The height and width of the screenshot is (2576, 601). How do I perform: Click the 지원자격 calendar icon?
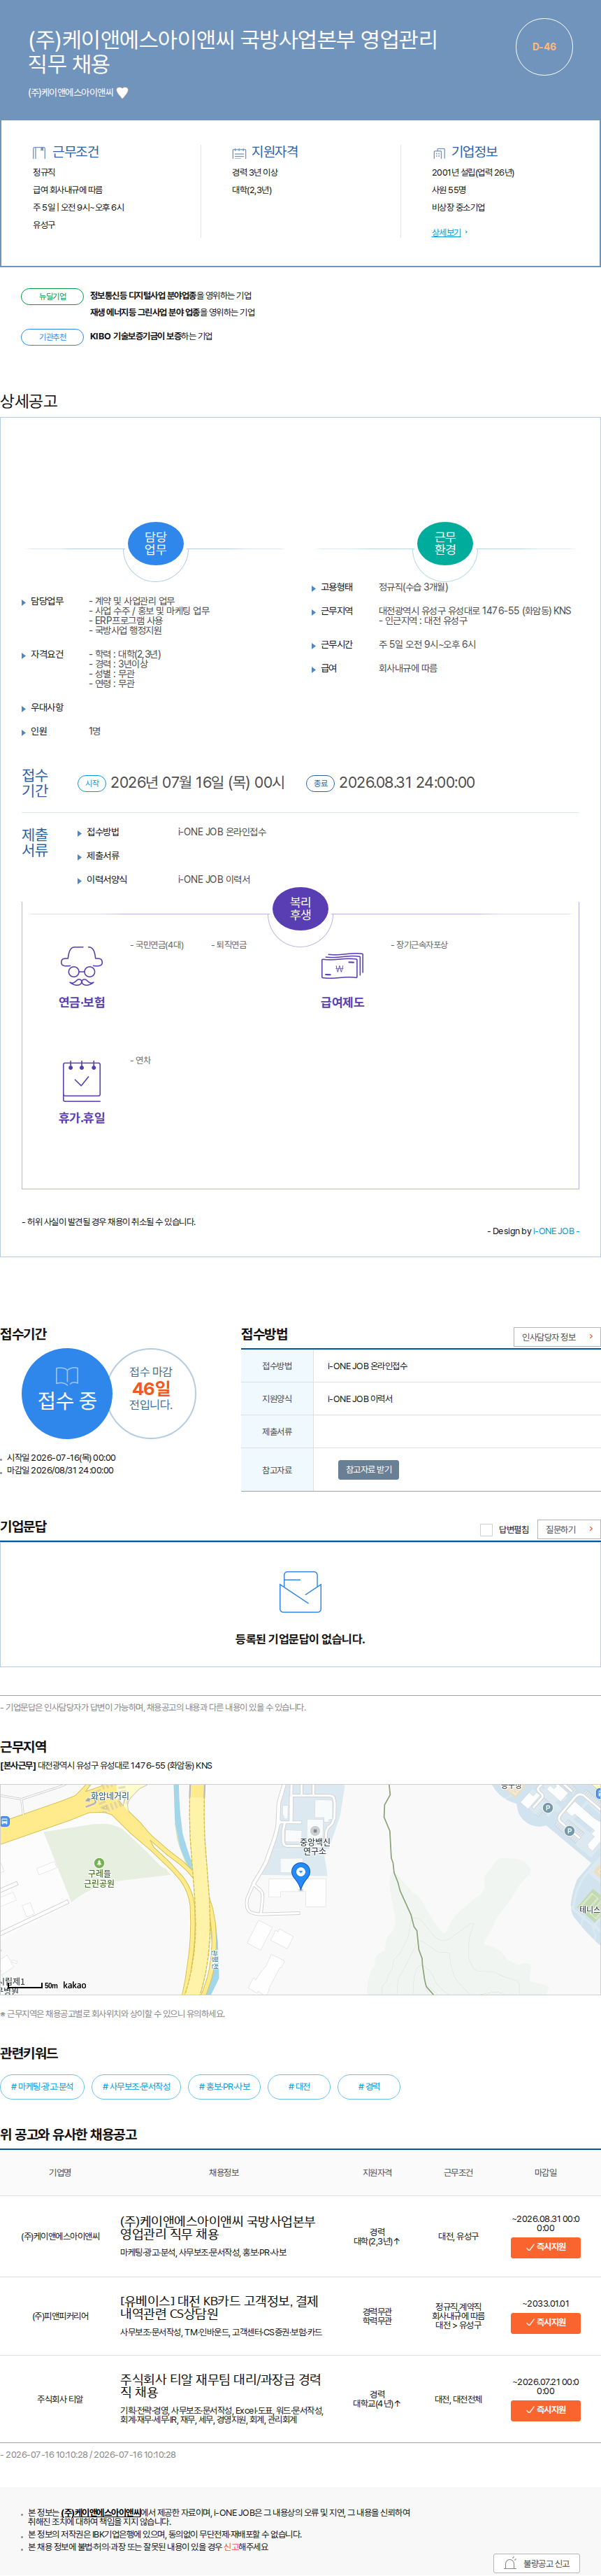point(238,153)
